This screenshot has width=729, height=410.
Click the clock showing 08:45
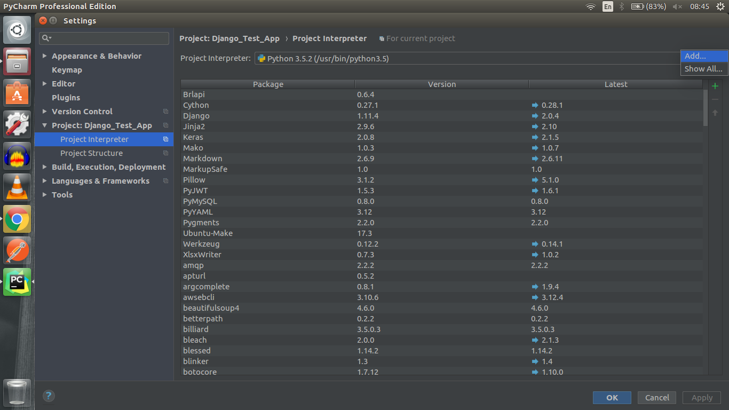(x=699, y=6)
